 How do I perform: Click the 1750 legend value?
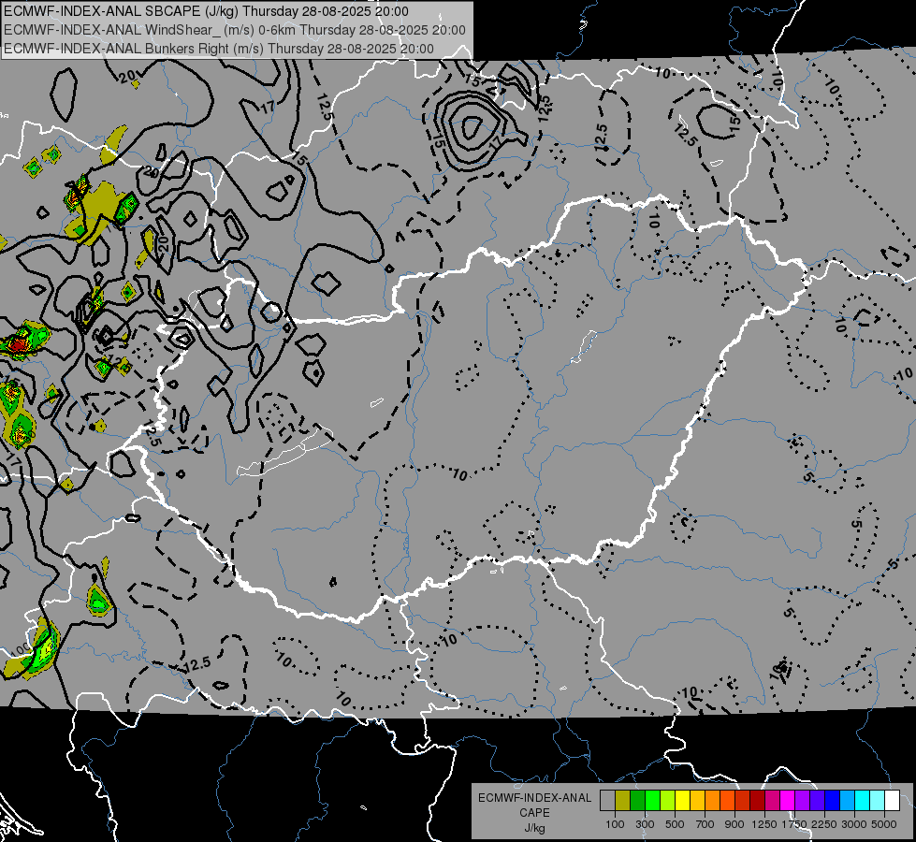point(794,824)
